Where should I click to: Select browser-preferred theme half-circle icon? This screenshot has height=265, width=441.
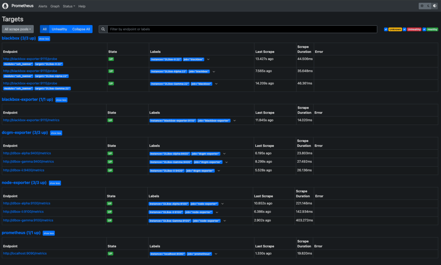(x=435, y=6)
